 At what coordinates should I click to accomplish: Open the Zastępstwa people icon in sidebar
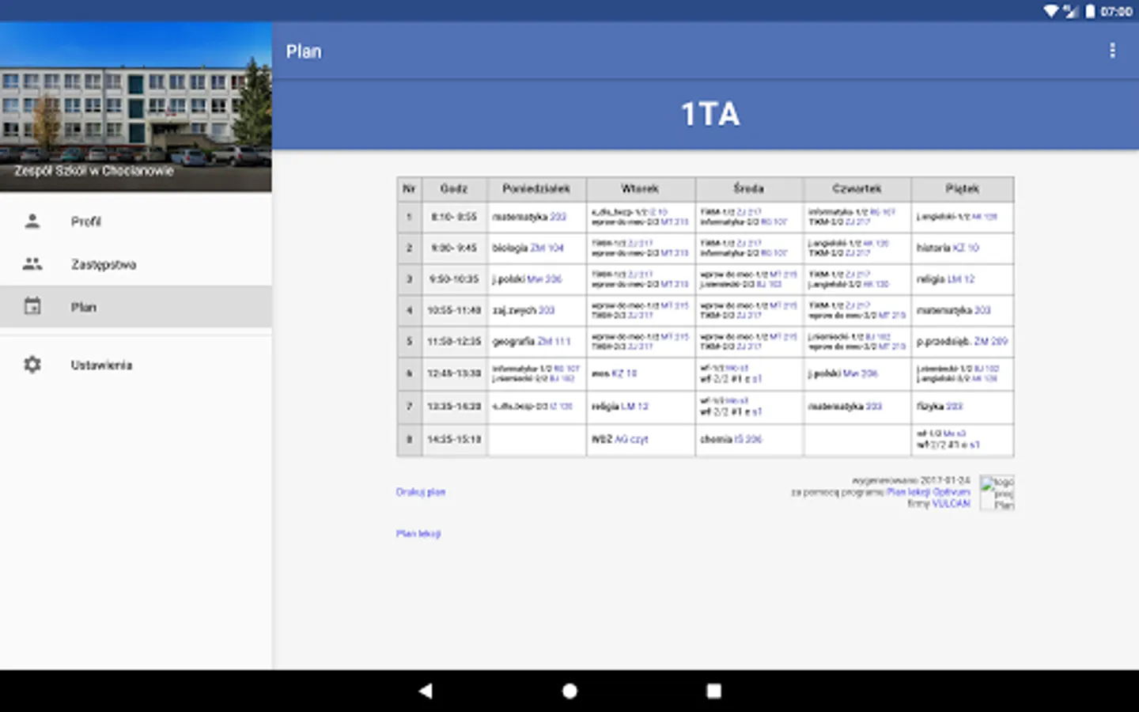coord(32,264)
